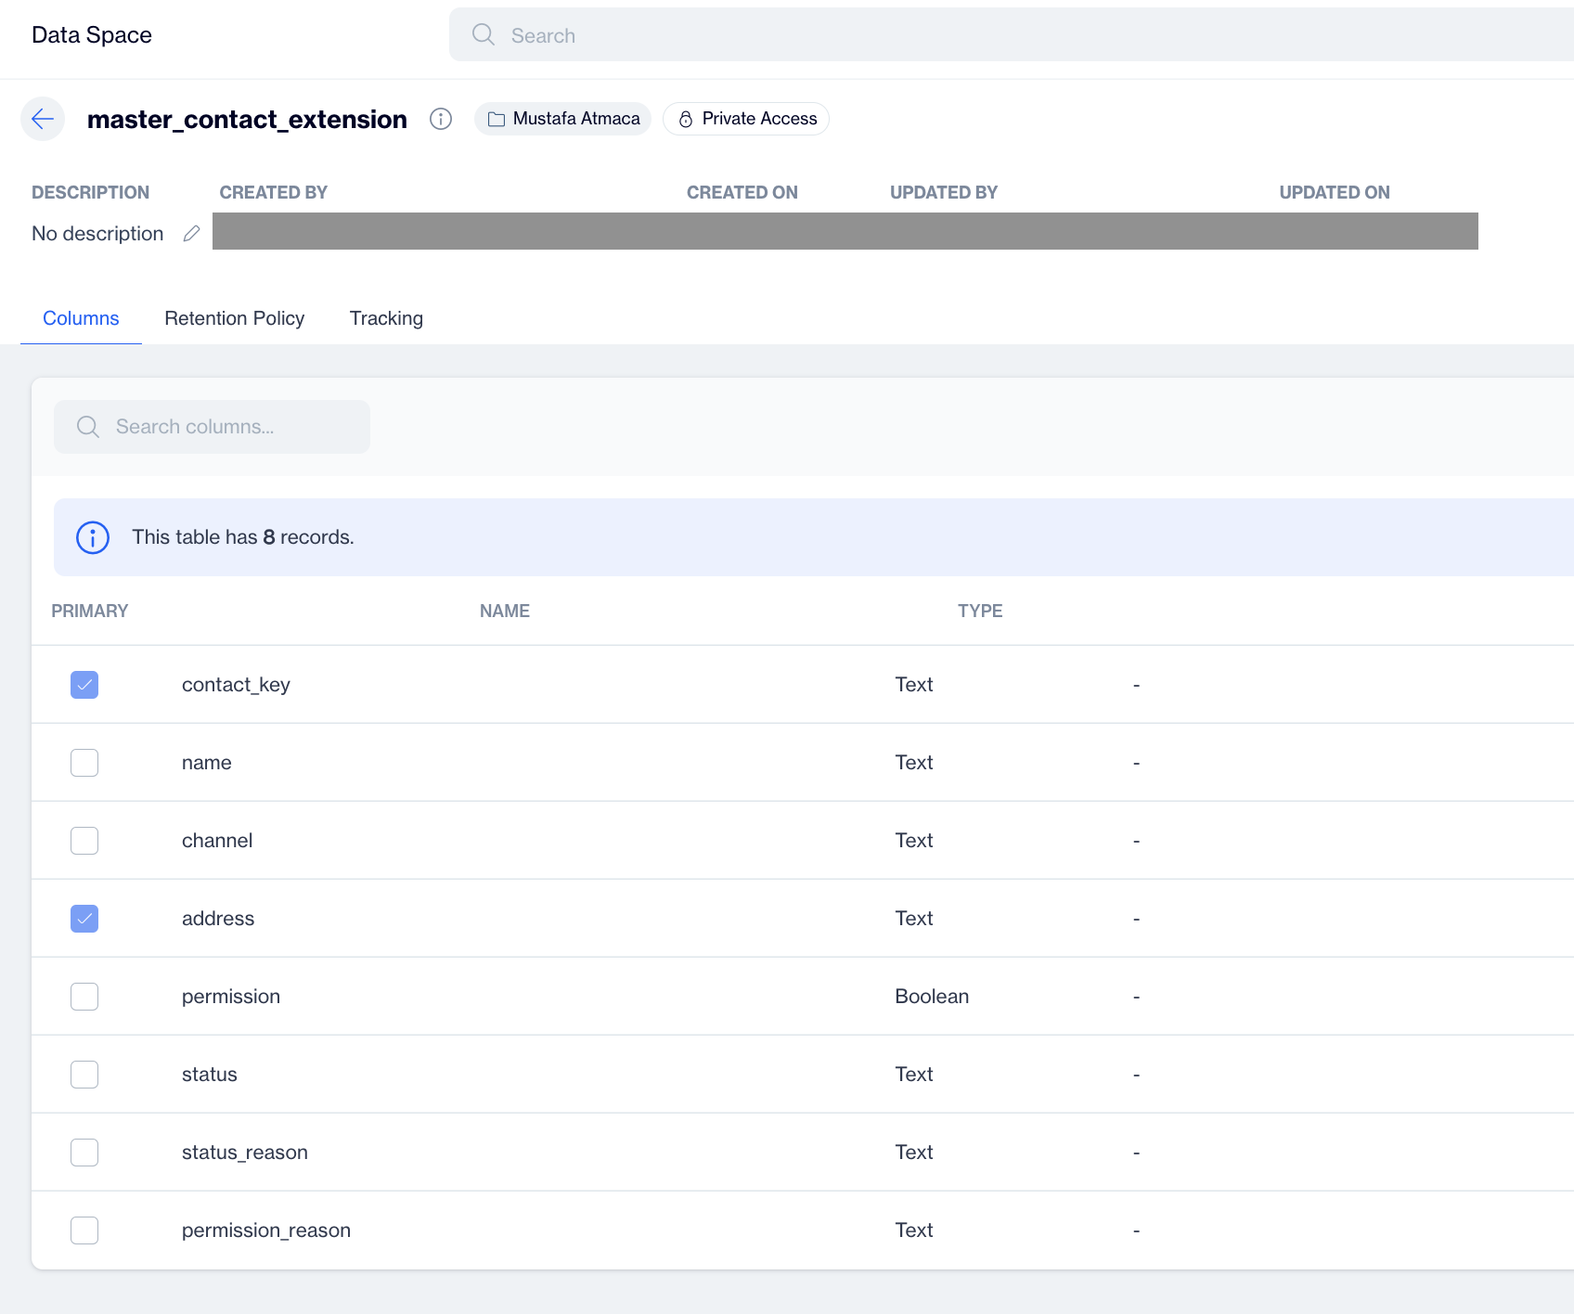Screen dimensions: 1574x1314
Task: Click the back arrow button
Action: (x=43, y=119)
